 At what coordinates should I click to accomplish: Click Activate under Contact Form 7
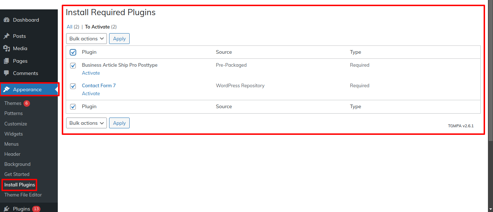tap(91, 93)
